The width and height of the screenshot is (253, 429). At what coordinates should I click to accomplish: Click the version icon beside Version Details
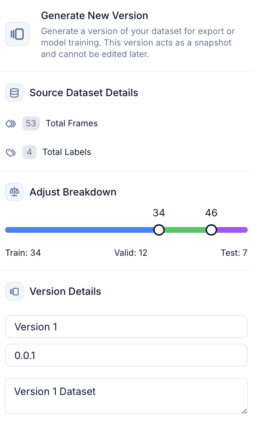(14, 291)
